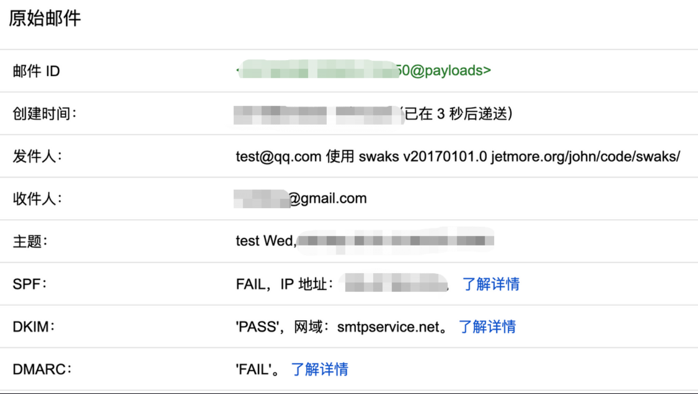This screenshot has width=698, height=394.
Task: Select the 主题 row label
Action: click(x=30, y=241)
